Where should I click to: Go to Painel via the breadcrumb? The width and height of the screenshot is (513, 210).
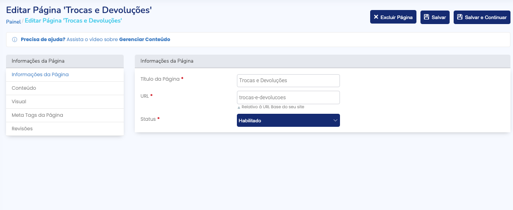click(13, 22)
